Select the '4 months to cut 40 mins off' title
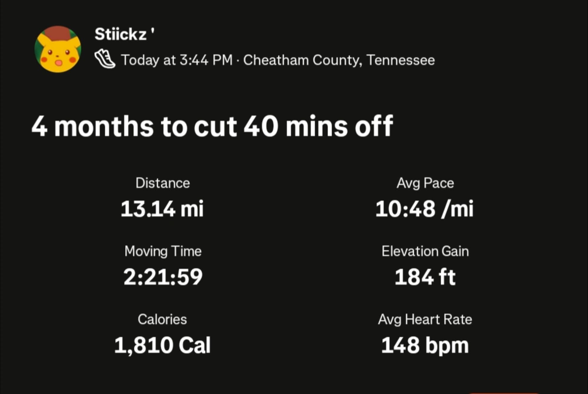The width and height of the screenshot is (588, 394). click(212, 126)
